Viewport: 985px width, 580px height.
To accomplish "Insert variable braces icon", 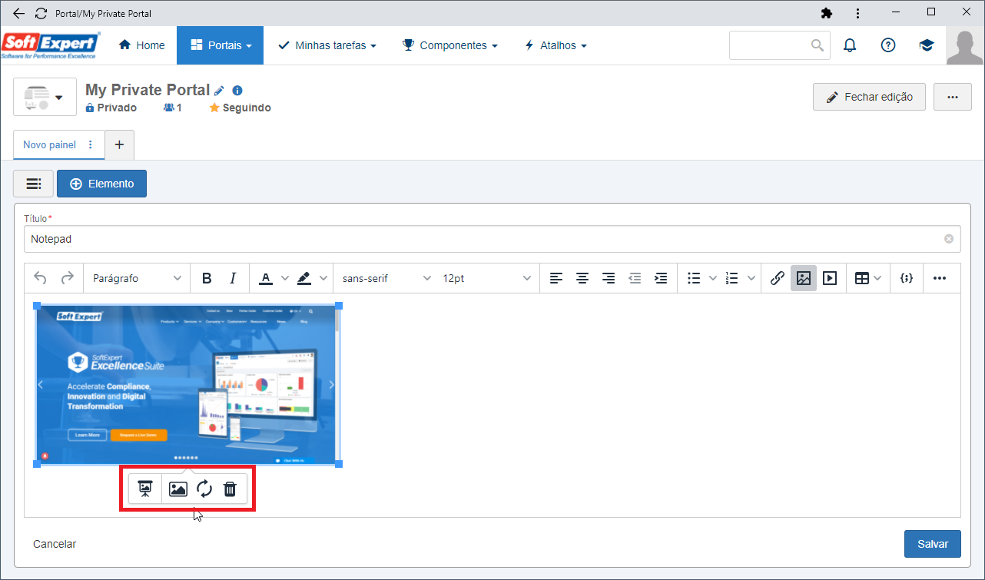I will point(907,278).
